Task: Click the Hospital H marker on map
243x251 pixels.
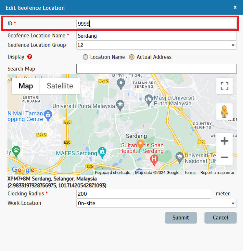Action: tap(155, 159)
